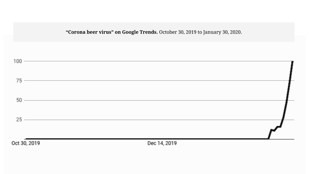The width and height of the screenshot is (309, 174).
Task: Click the trend line's peak at 100
Action: coord(293,62)
